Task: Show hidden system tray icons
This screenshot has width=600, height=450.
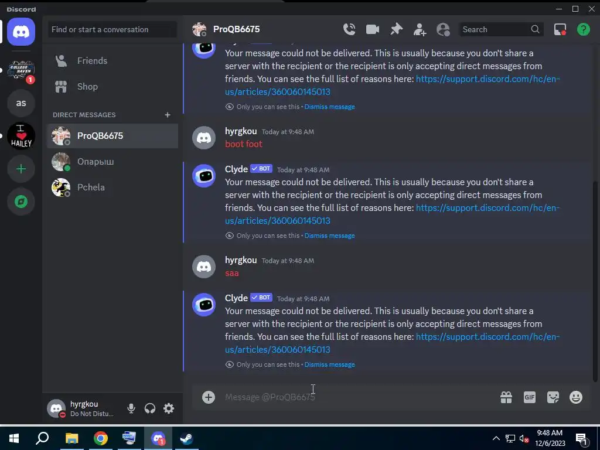Action: (x=496, y=438)
